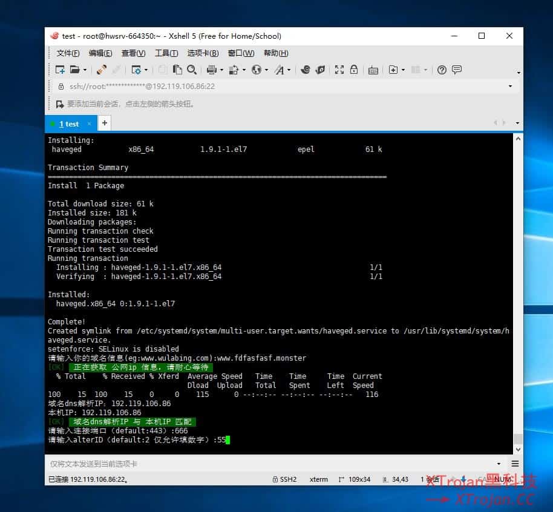This screenshot has height=512, width=553.
Task: Click the 34,43 cursor position status
Action: click(x=396, y=479)
